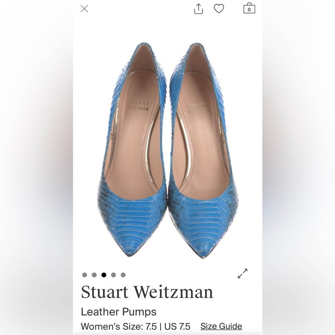The width and height of the screenshot is (335, 335).
Task: Favorite the item with the heart outline
Action: [x=219, y=9]
